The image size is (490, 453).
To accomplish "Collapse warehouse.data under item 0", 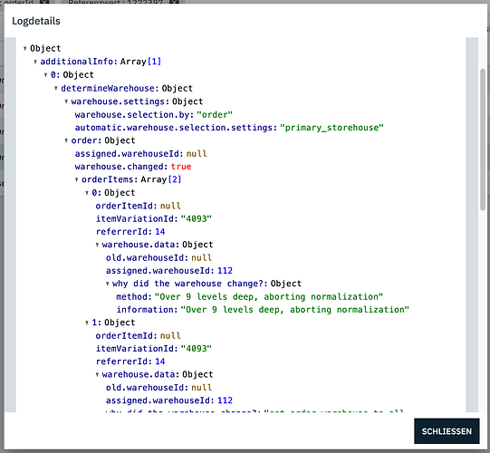I will click(97, 245).
